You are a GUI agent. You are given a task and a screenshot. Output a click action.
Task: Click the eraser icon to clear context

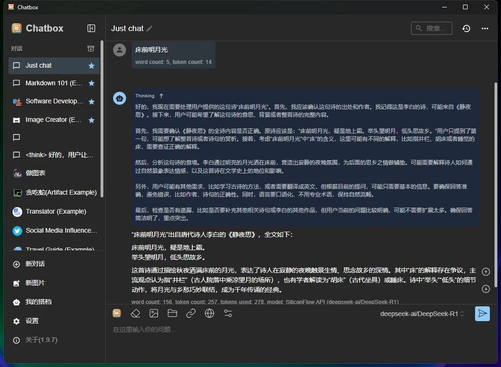135,314
